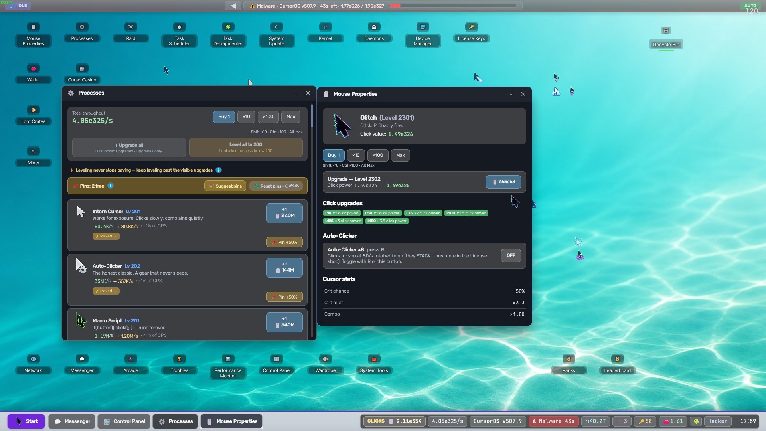Image resolution: width=766 pixels, height=431 pixels.
Task: Select ×10 buy amount in Mouse Properties
Action: [355, 155]
